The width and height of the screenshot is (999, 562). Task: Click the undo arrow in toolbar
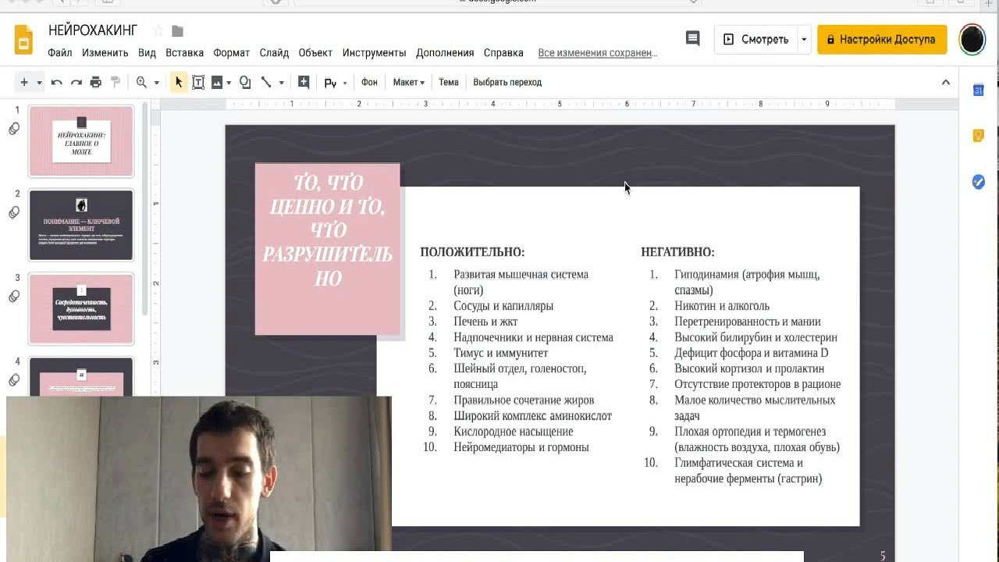[x=56, y=82]
